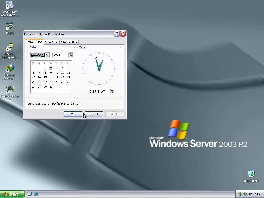
Task: Click the year field 2022
Action: [60, 55]
